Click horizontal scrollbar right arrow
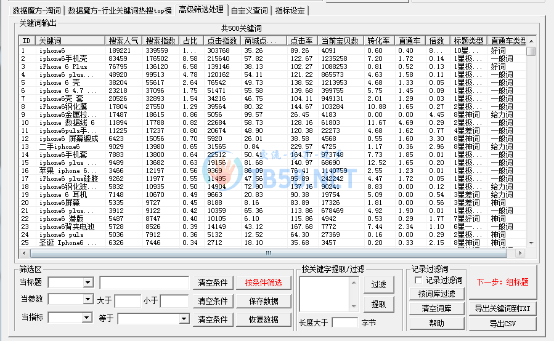 pyautogui.click(x=519, y=253)
